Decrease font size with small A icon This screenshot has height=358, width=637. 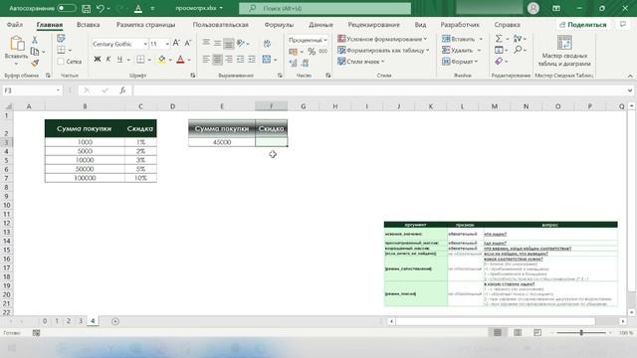[188, 43]
